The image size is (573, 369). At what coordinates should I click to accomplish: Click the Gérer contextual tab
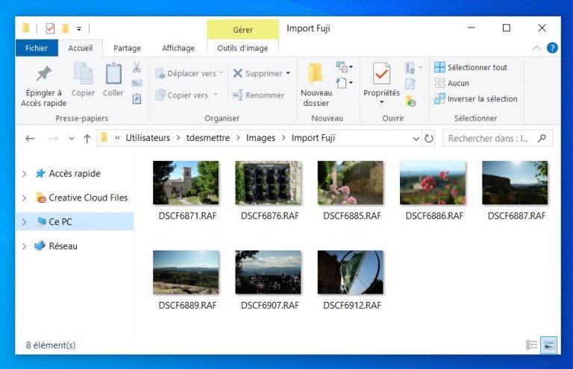242,30
